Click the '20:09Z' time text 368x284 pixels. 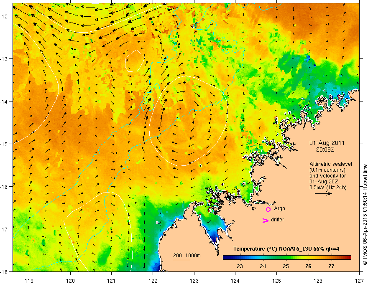(325, 150)
